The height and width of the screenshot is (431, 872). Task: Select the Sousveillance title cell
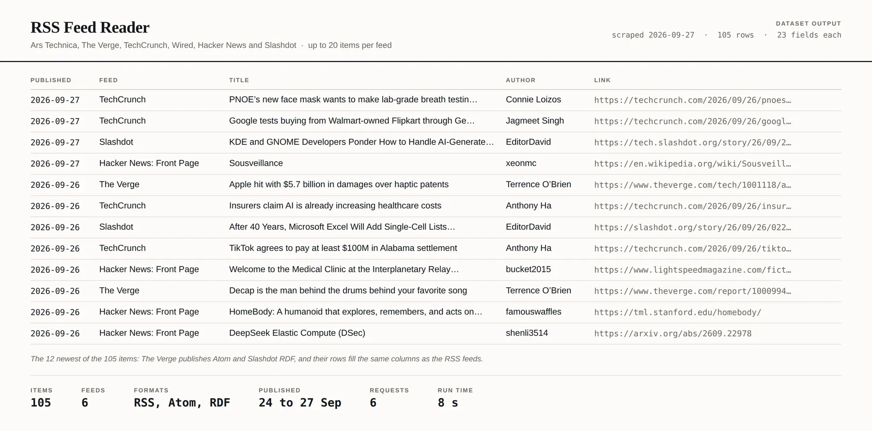coord(256,163)
